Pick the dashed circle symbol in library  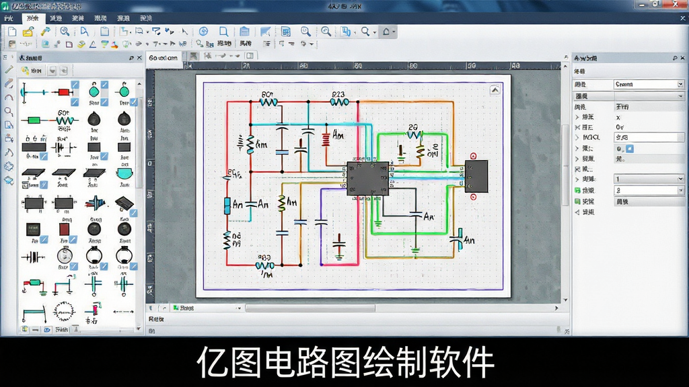pos(64,312)
